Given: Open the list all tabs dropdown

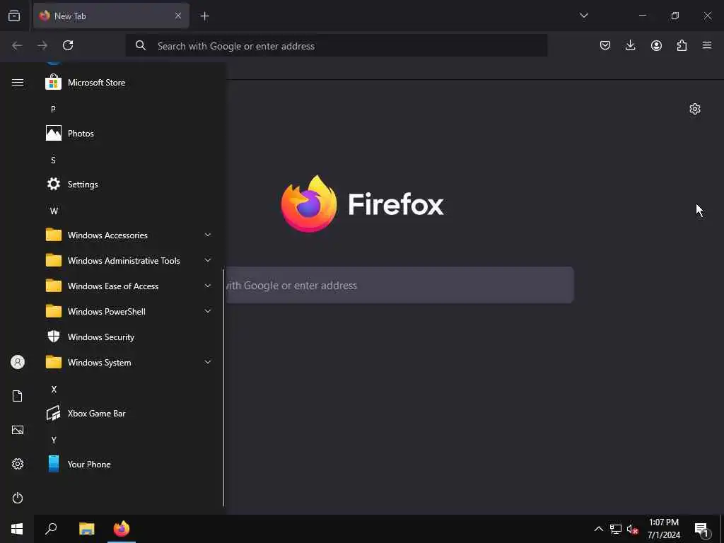Looking at the screenshot, I should pyautogui.click(x=583, y=16).
